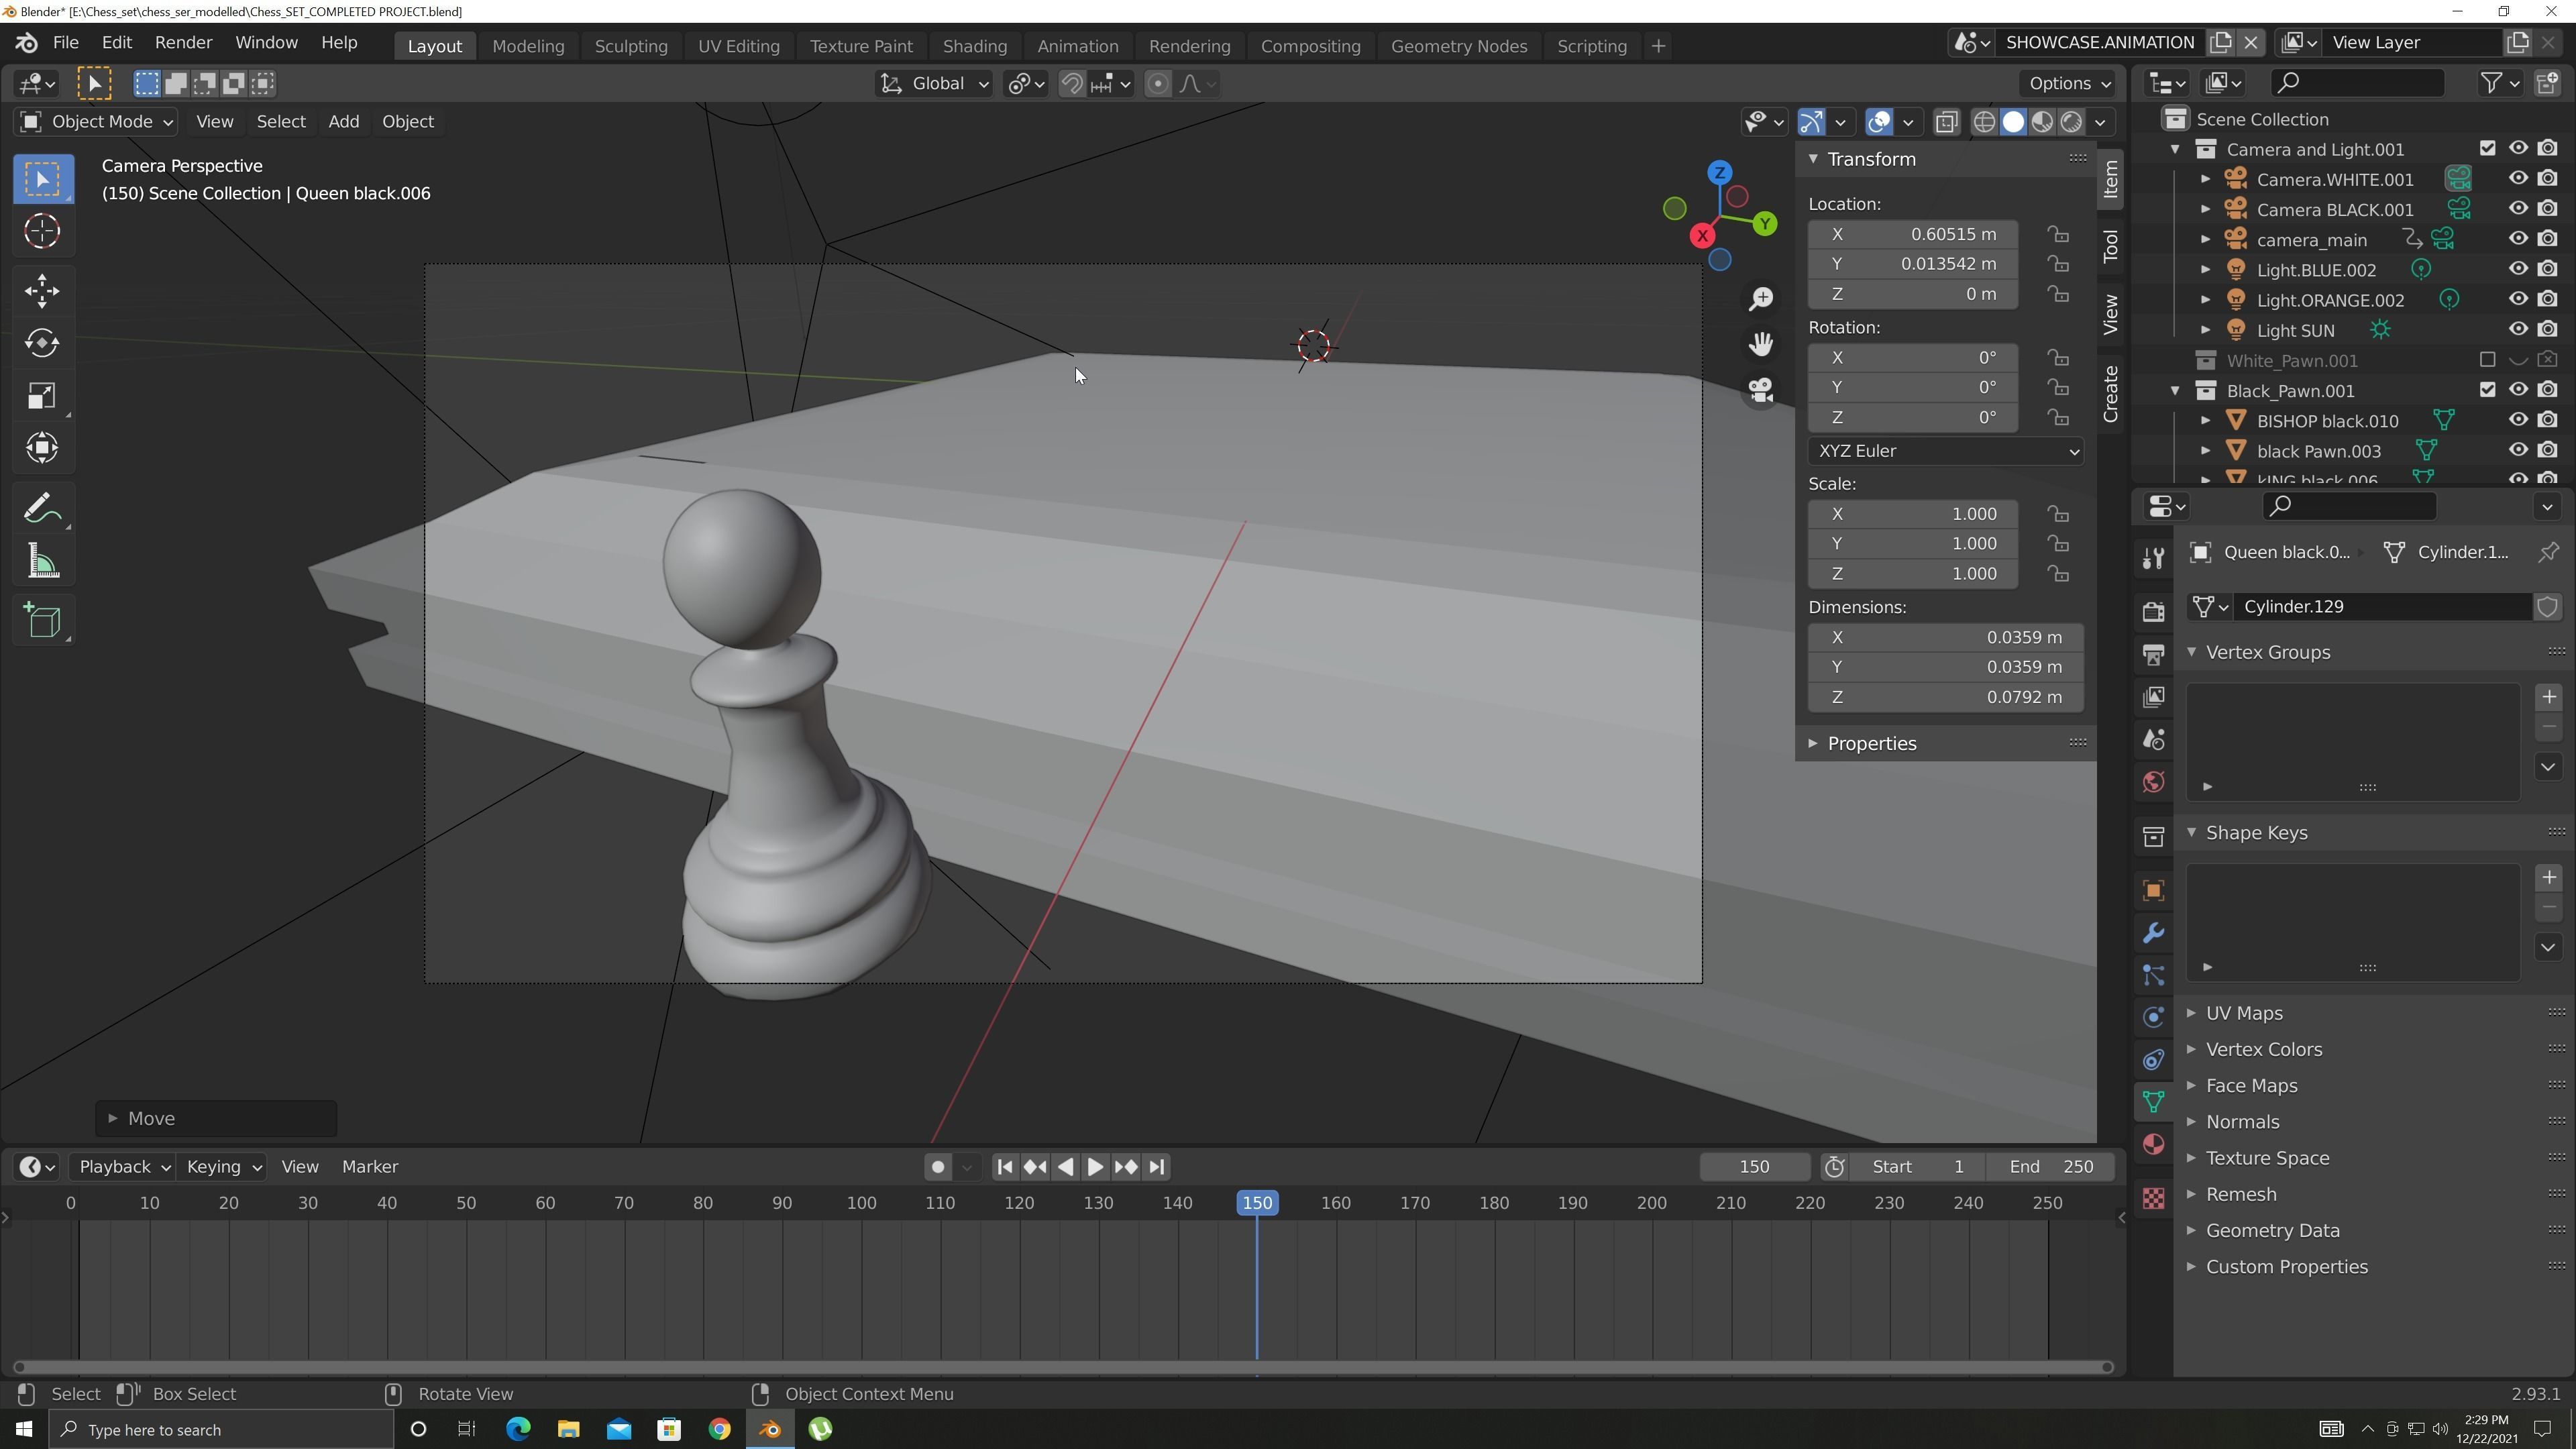The width and height of the screenshot is (2576, 1449).
Task: Open the Texture properties checker icon
Action: point(2153,1198)
